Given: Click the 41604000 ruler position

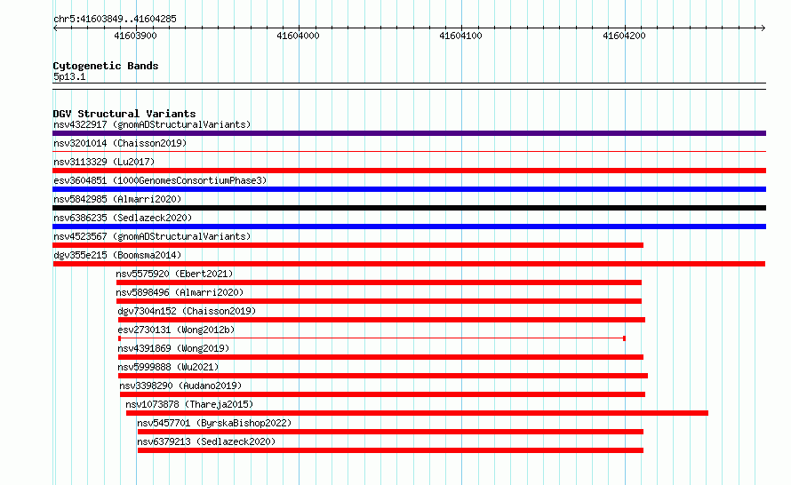Looking at the screenshot, I should (298, 36).
